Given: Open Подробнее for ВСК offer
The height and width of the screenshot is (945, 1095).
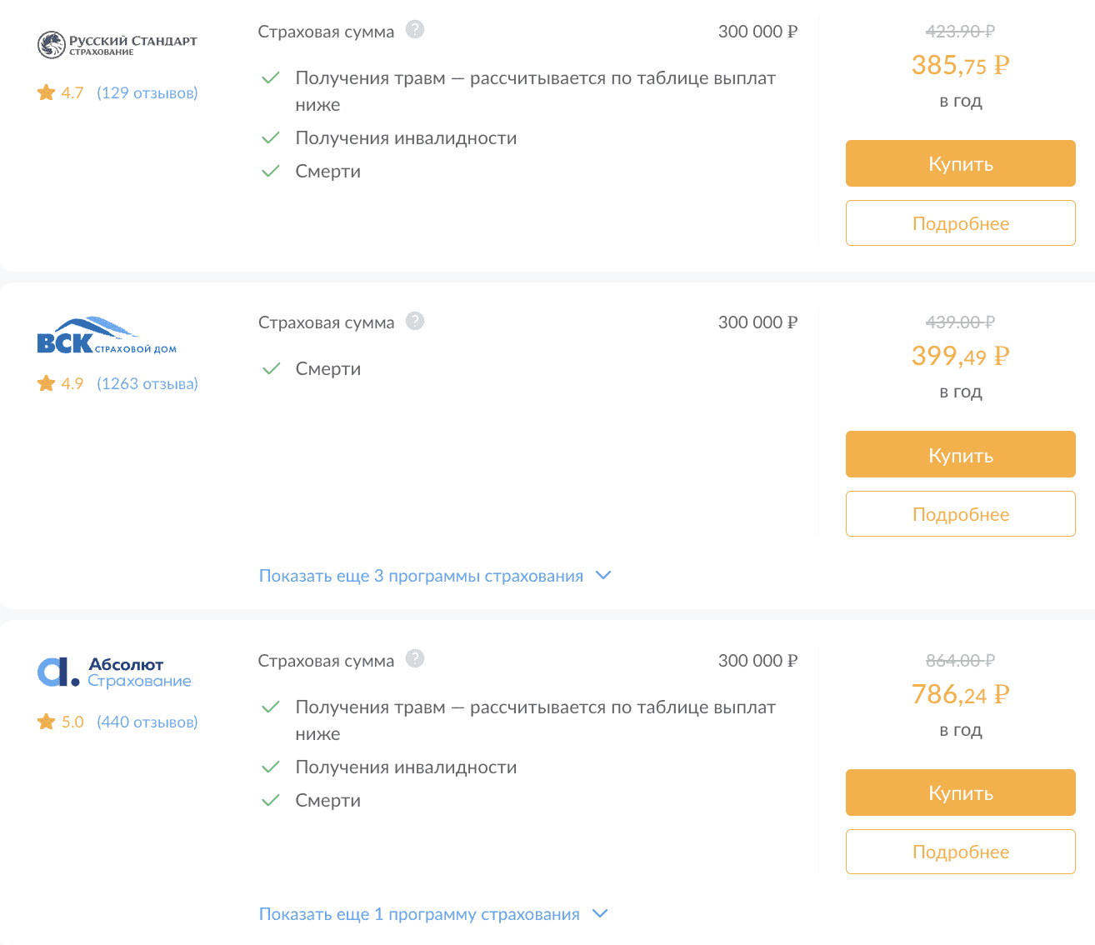Looking at the screenshot, I should (x=960, y=514).
